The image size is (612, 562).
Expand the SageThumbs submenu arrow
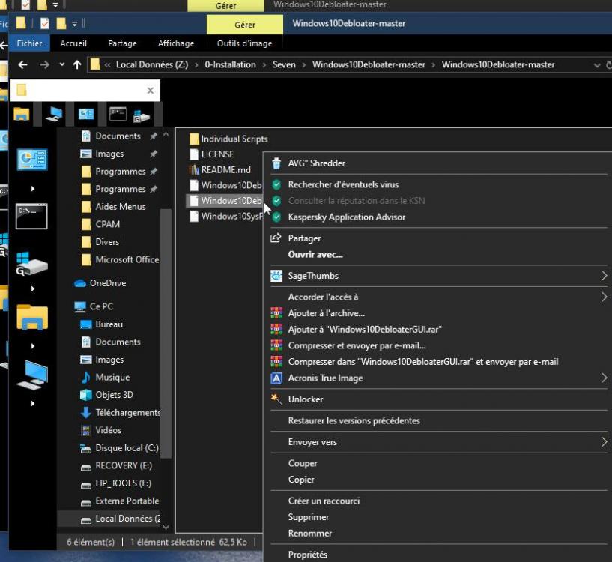click(x=604, y=276)
